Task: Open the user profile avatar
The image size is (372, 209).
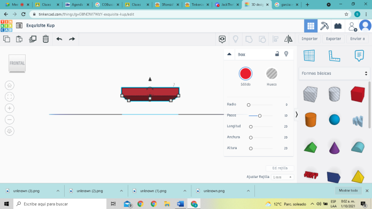Action: (366, 26)
